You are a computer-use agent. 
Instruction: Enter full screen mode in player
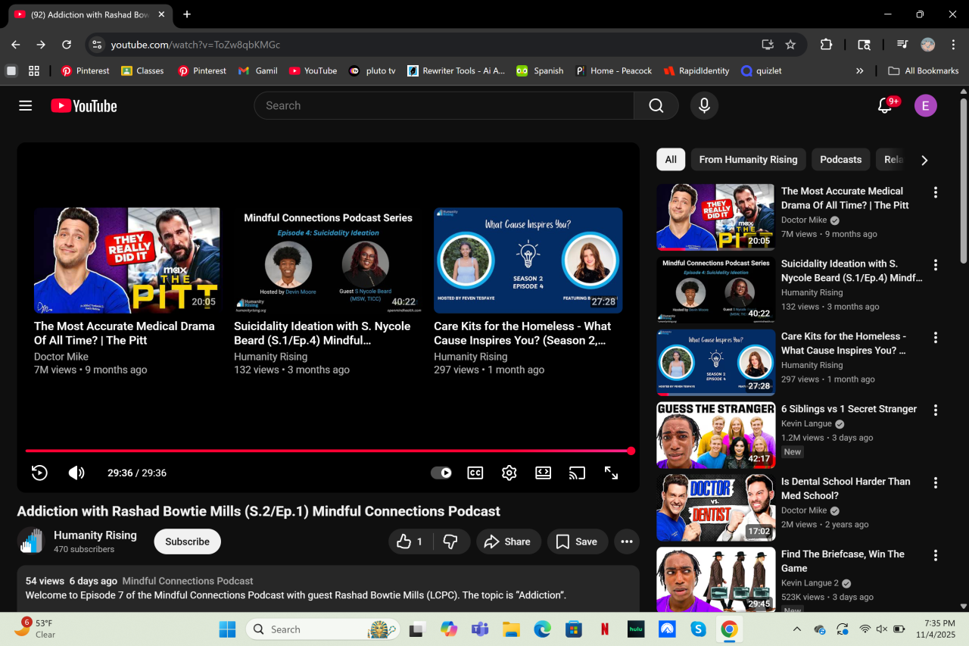click(611, 473)
